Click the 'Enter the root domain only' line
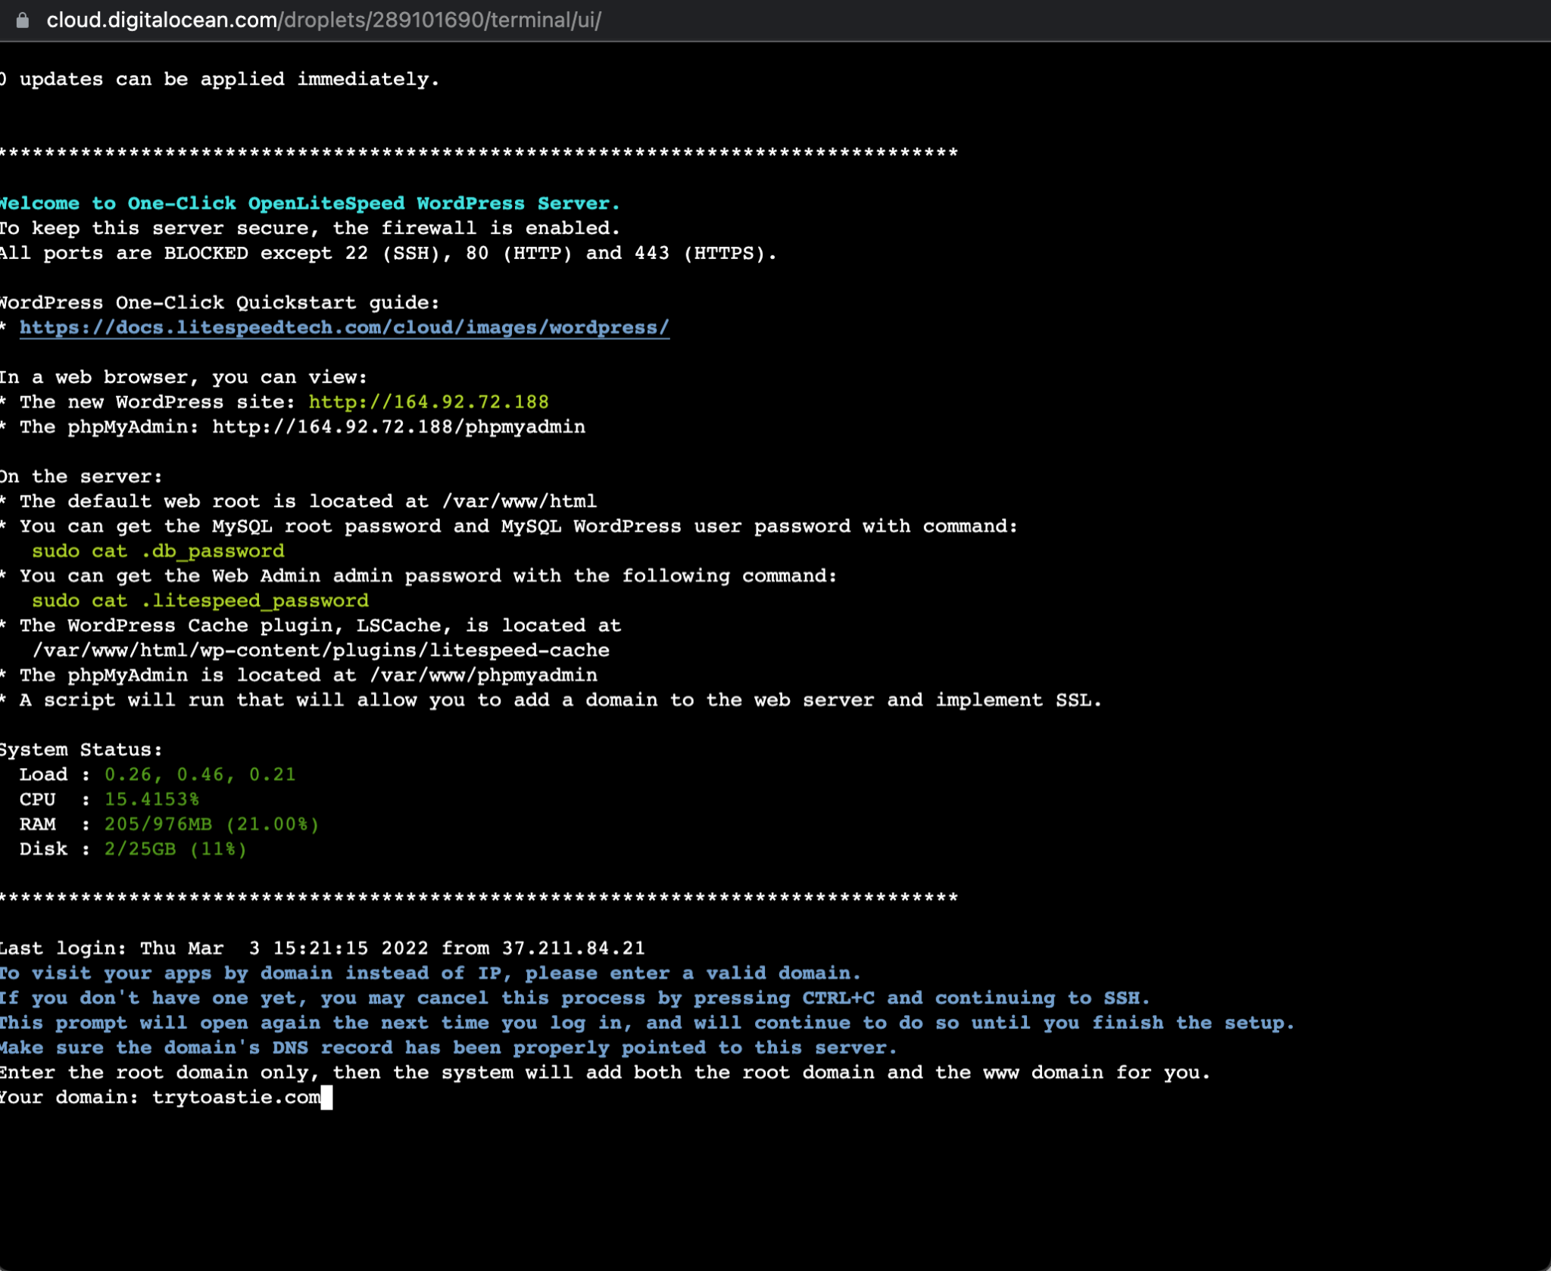The width and height of the screenshot is (1551, 1271). tap(605, 1073)
